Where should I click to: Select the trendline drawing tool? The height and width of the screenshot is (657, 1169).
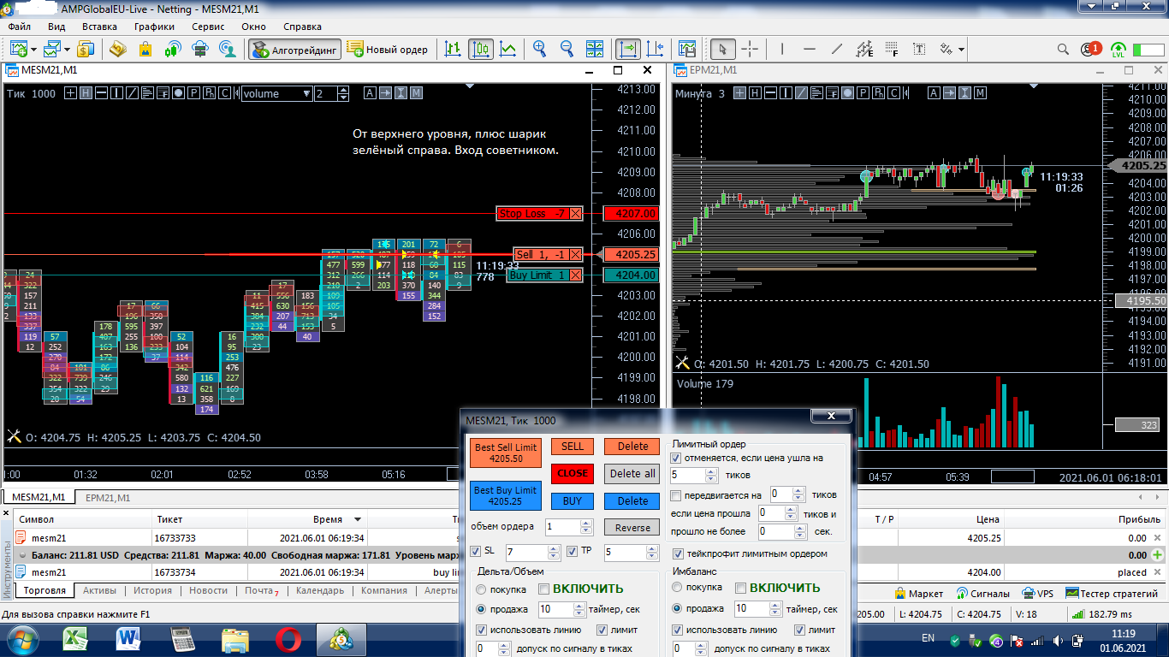coord(837,49)
